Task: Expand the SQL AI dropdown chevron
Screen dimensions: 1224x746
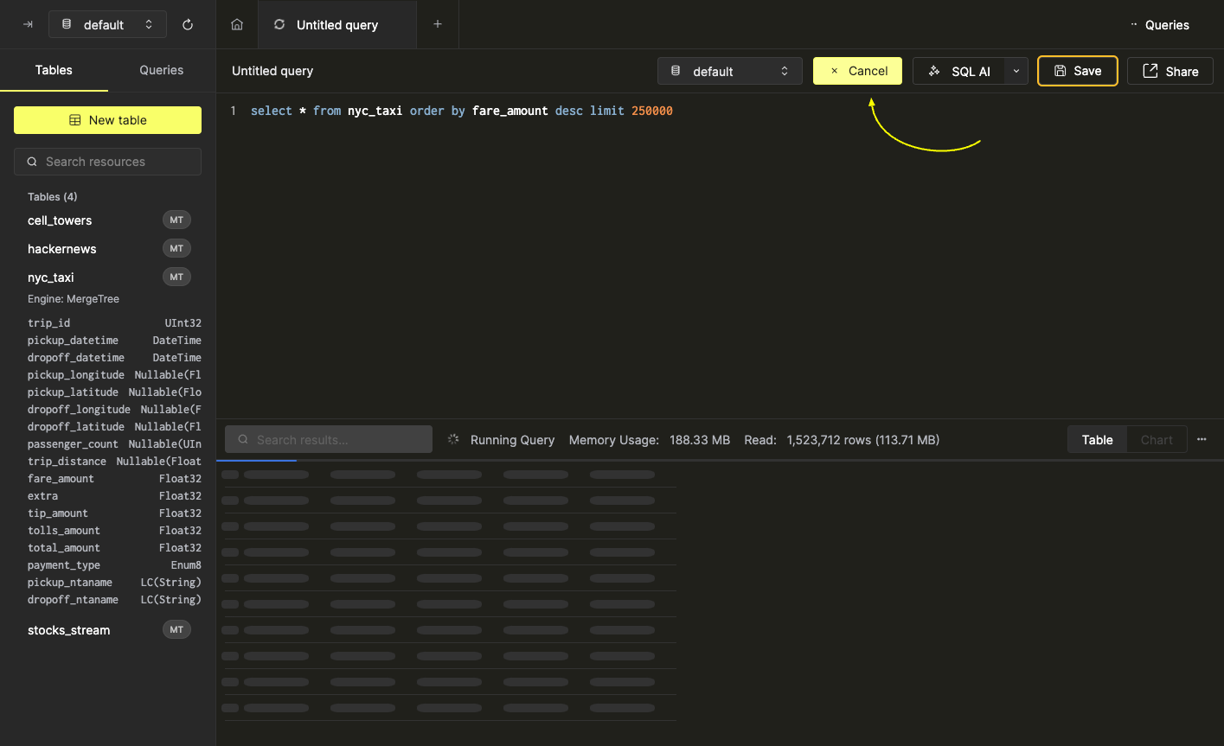Action: [1016, 71]
